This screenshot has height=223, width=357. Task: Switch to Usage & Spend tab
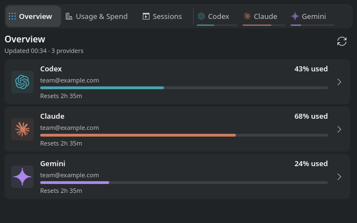click(x=97, y=16)
